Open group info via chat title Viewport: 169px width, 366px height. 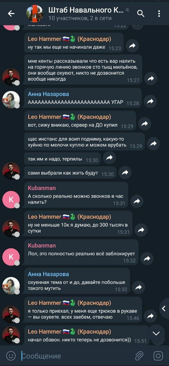[x=86, y=10]
